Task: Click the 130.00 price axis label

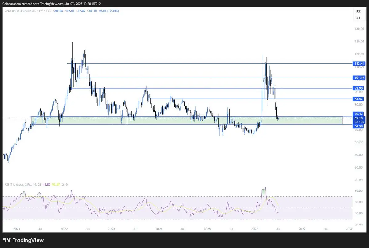Action: pos(359,42)
